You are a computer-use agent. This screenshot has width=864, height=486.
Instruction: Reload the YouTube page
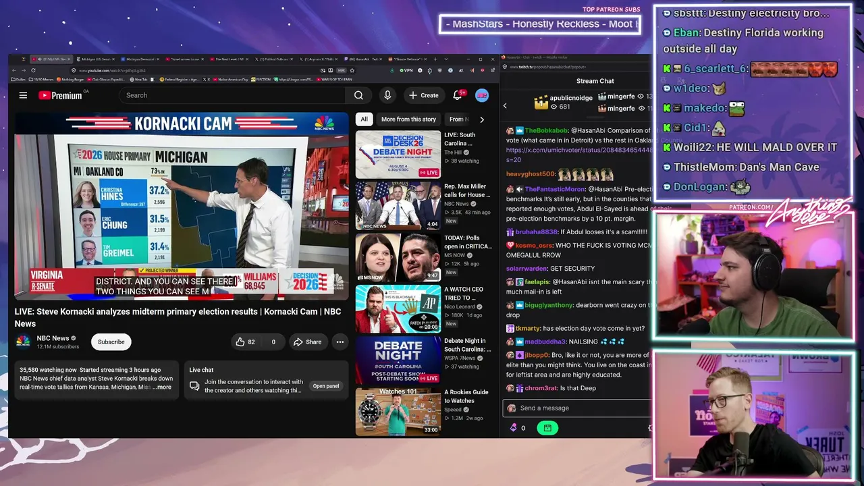(33, 70)
